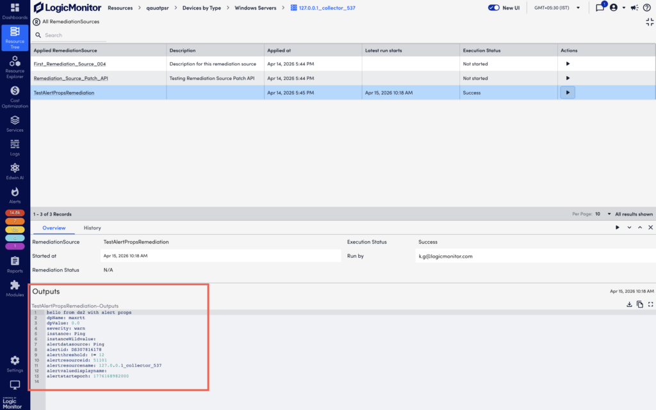The height and width of the screenshot is (410, 656).
Task: Open the Dashboards sidebar item
Action: tap(15, 12)
